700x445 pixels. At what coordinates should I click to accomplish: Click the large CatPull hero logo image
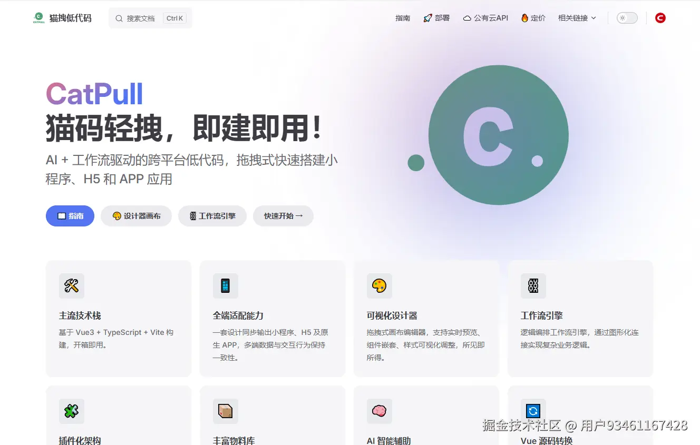point(488,135)
